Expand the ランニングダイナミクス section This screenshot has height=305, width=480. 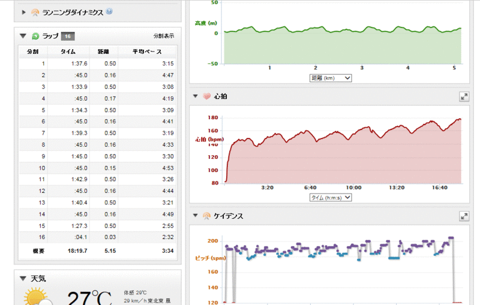point(23,12)
